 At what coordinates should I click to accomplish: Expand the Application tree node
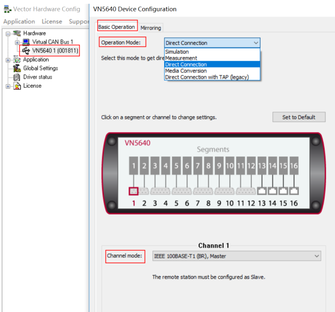(8, 60)
